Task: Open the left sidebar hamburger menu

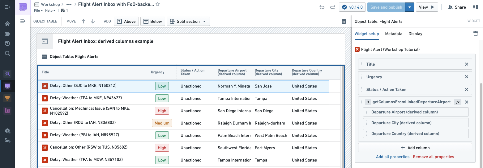Action: [7, 7]
